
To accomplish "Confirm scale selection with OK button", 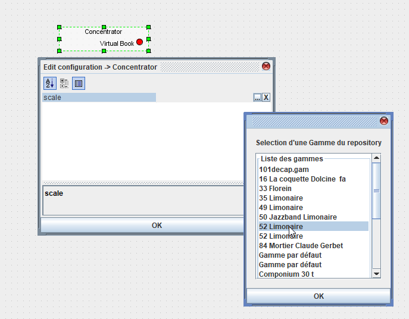I will click(319, 296).
